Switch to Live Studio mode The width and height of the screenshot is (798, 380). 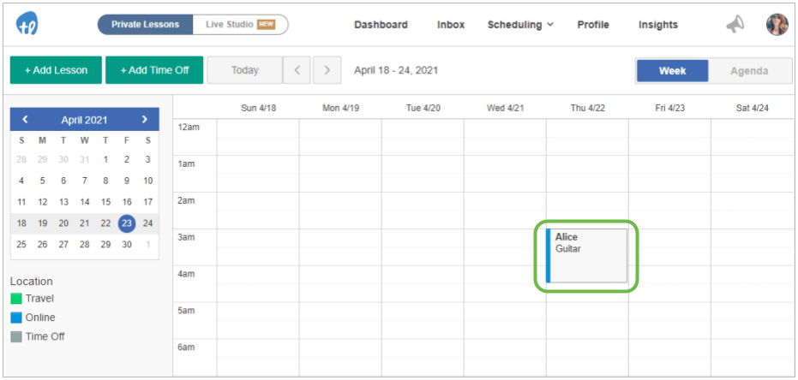tap(240, 24)
